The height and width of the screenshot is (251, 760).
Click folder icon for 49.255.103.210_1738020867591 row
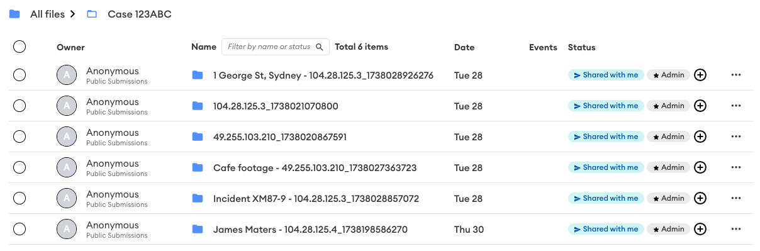(x=198, y=137)
